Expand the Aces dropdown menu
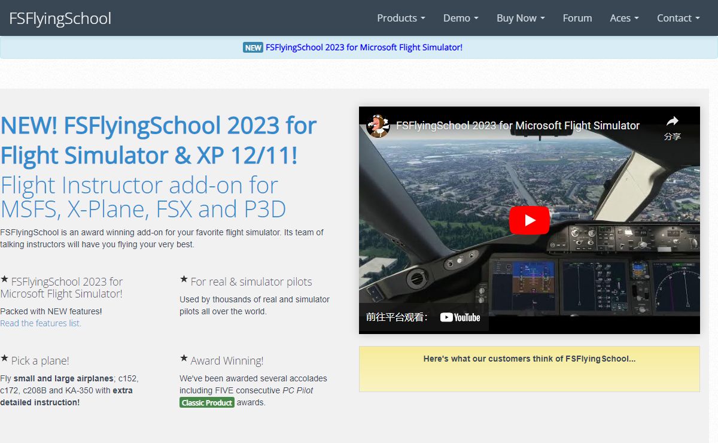 tap(625, 18)
